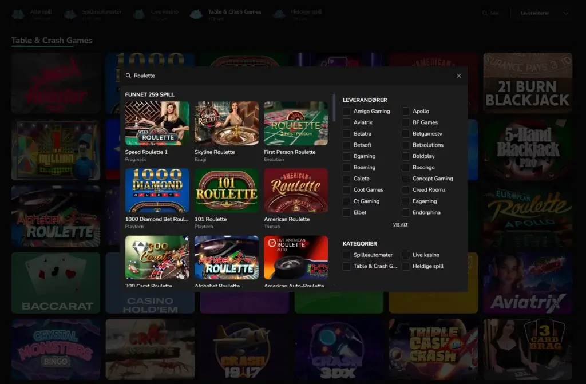Image resolution: width=586 pixels, height=384 pixels.
Task: Toggle the Booongo provider filter
Action: pyautogui.click(x=406, y=168)
